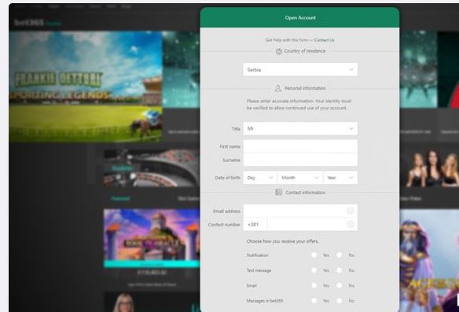Click the bet365 logo in background page
The width and height of the screenshot is (459, 312).
29,23
